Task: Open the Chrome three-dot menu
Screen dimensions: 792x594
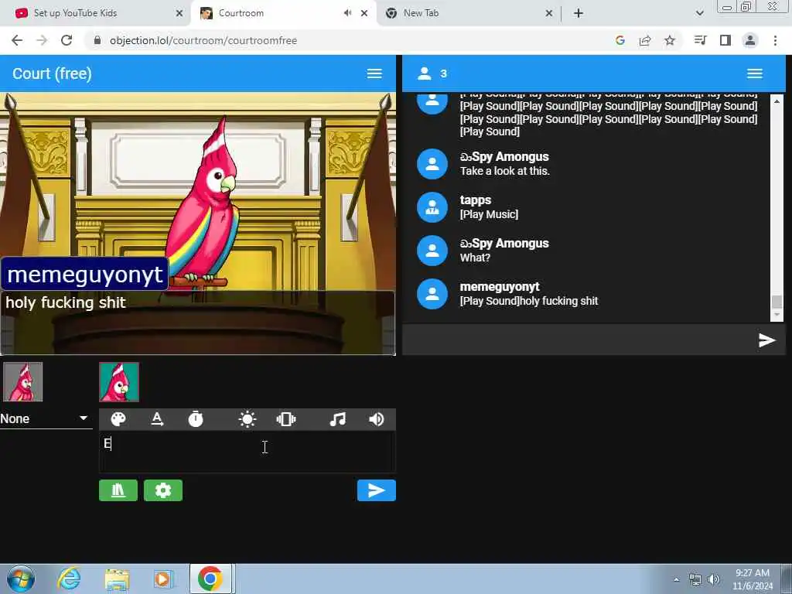Action: [775, 40]
